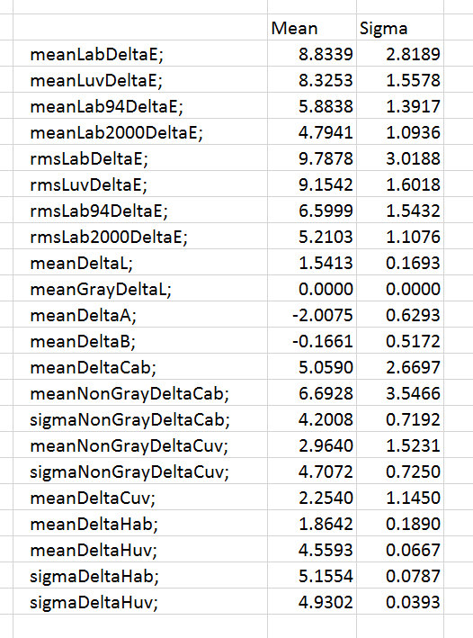The image size is (473, 638).
Task: Click the cell showing 6.5999
Action: click(312, 210)
